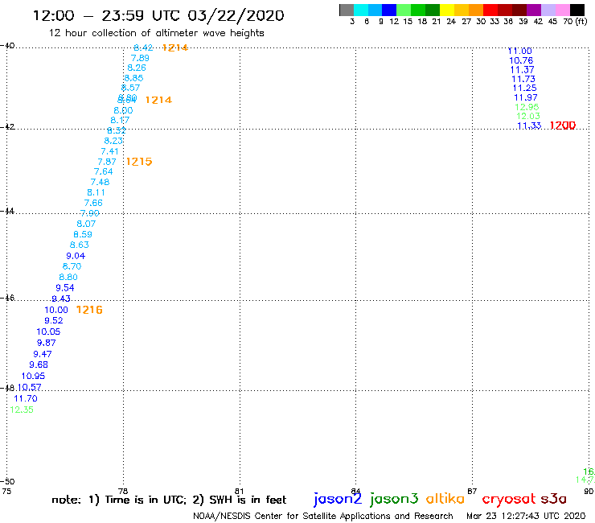Click the wave height value 8.26
This screenshot has height=523, width=595.
pos(137,68)
